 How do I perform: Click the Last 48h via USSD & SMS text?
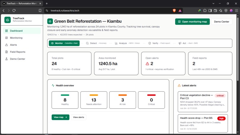(x=205, y=69)
